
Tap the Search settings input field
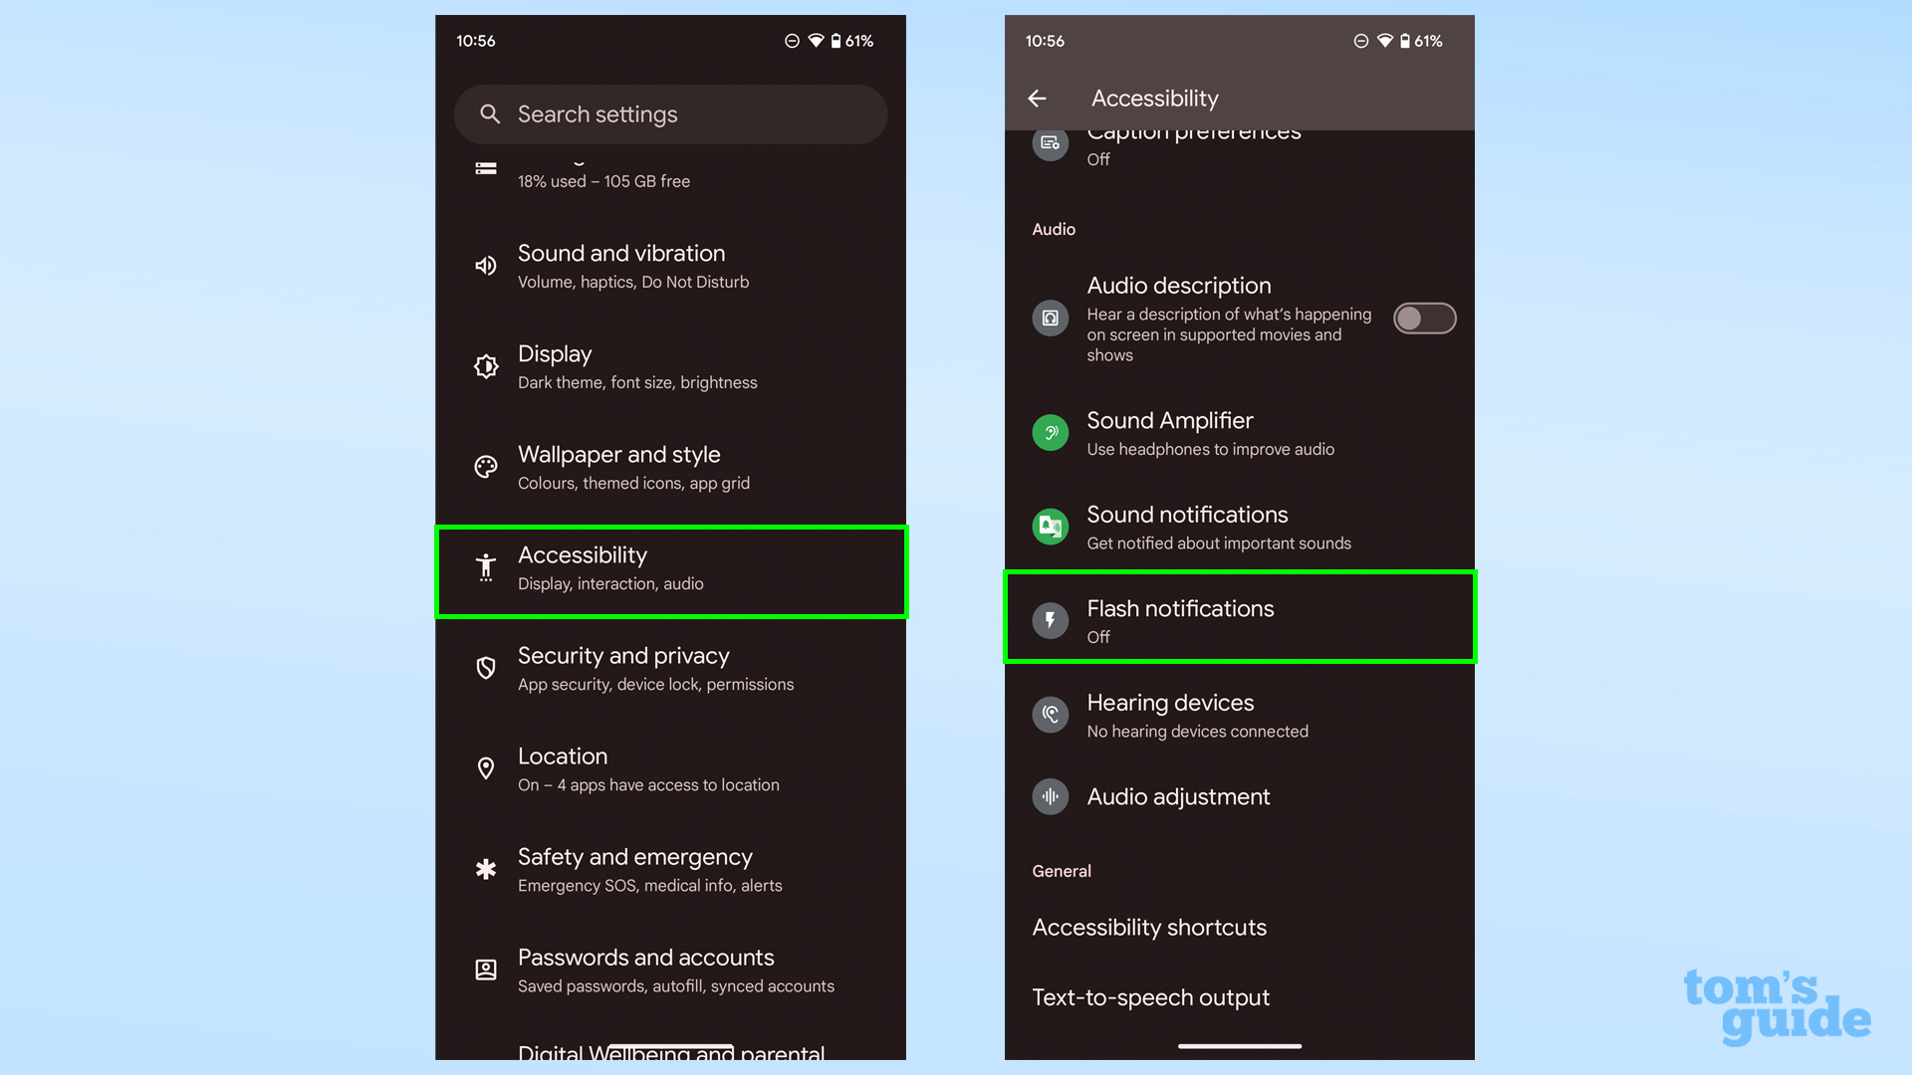670,114
